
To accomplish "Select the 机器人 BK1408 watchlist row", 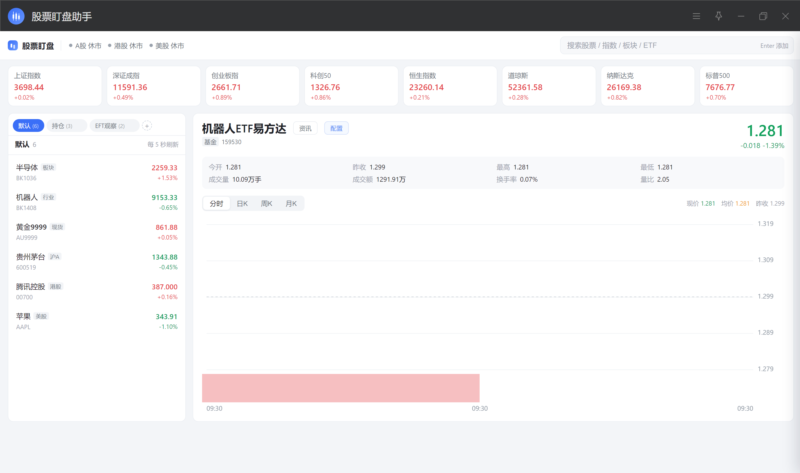I will click(x=97, y=202).
